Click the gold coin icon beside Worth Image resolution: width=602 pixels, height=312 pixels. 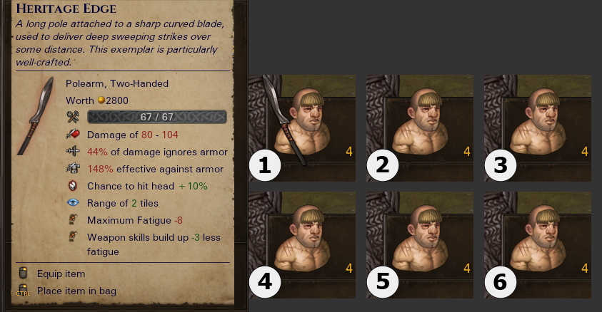[x=101, y=100]
